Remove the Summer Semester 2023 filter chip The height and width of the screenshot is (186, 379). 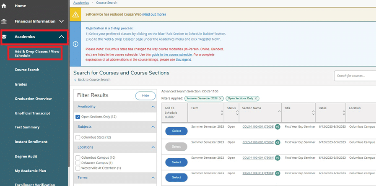coord(221,98)
